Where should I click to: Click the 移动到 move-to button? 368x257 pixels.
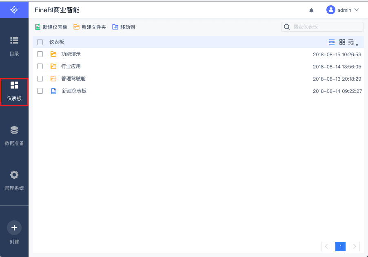click(124, 27)
